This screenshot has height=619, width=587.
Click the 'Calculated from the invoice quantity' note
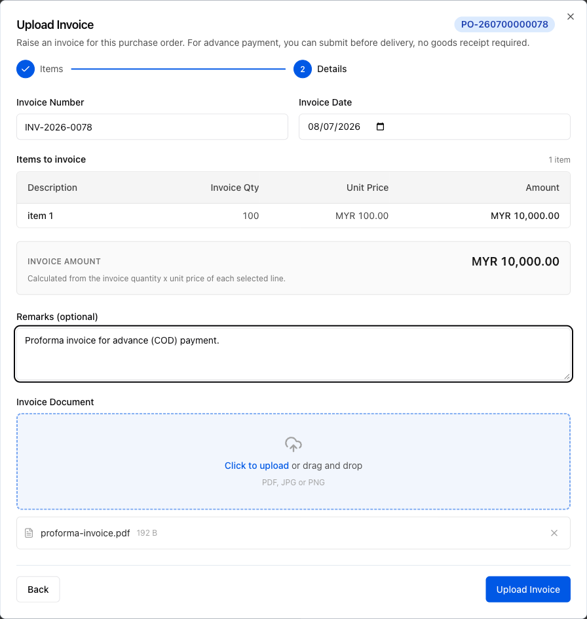[x=157, y=278]
